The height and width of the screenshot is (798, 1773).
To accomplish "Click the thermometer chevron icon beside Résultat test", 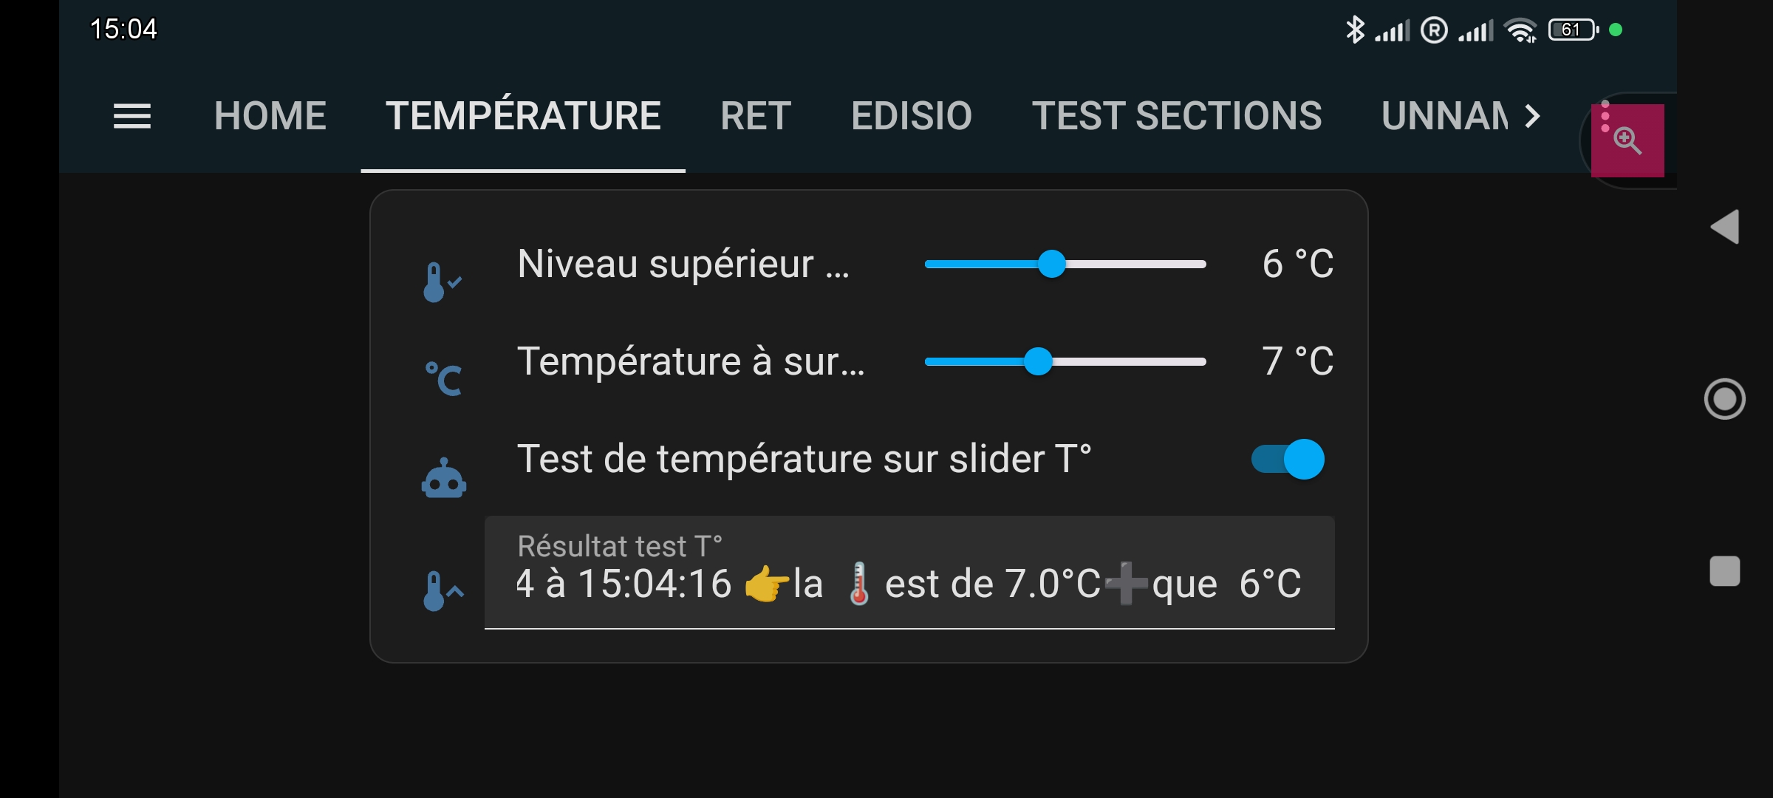I will pos(443,590).
